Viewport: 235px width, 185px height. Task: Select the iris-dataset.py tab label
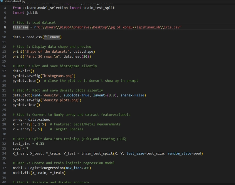[15, 1]
